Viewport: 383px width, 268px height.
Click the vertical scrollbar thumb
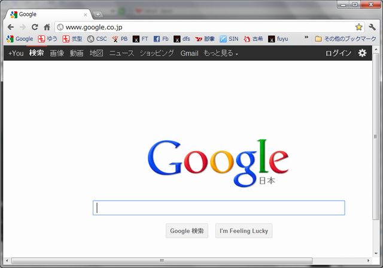click(x=376, y=137)
